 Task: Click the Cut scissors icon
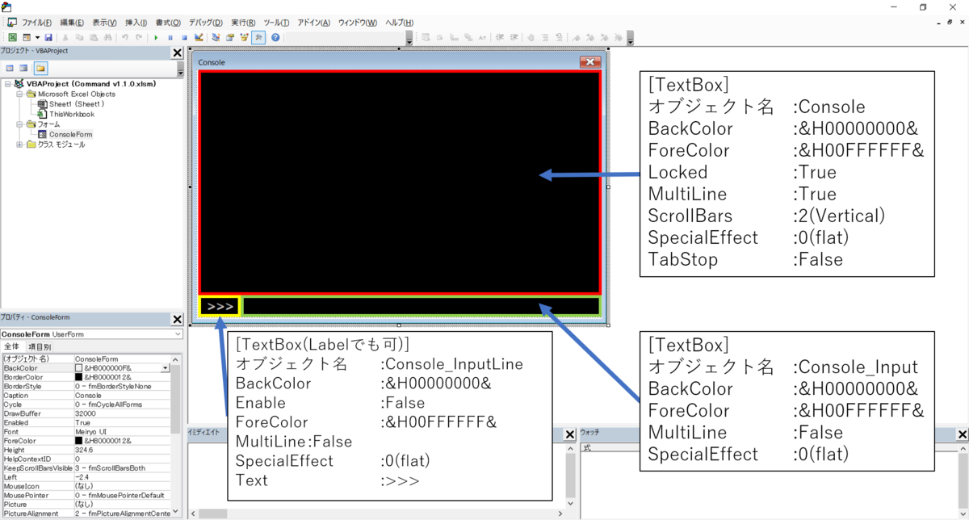tap(65, 37)
